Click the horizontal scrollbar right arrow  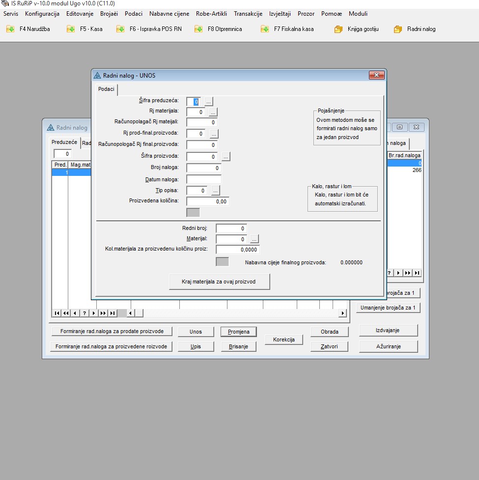(x=342, y=313)
